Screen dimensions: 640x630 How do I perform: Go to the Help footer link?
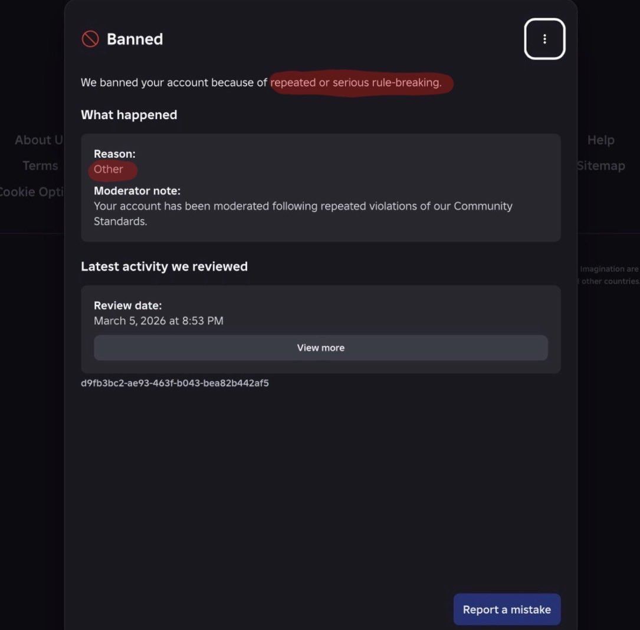pos(600,140)
